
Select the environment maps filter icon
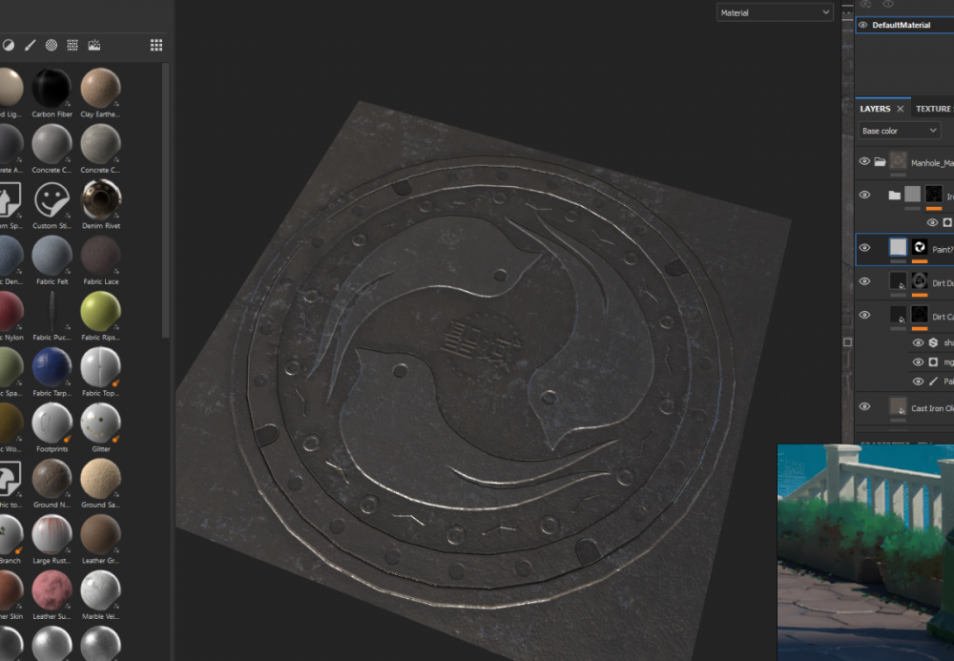[x=94, y=45]
